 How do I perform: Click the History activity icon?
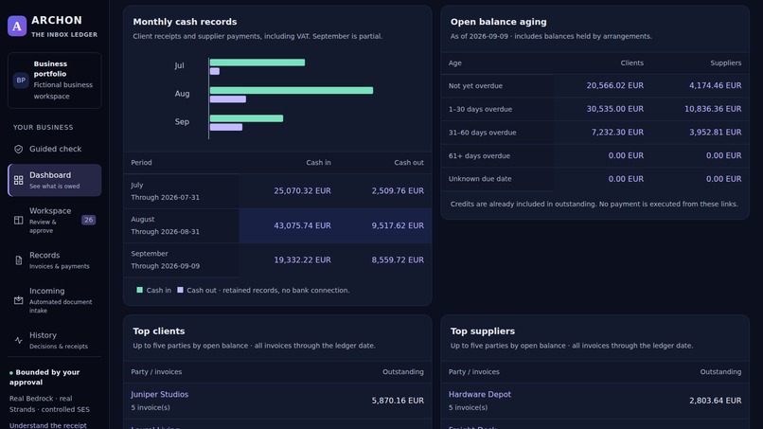19,340
